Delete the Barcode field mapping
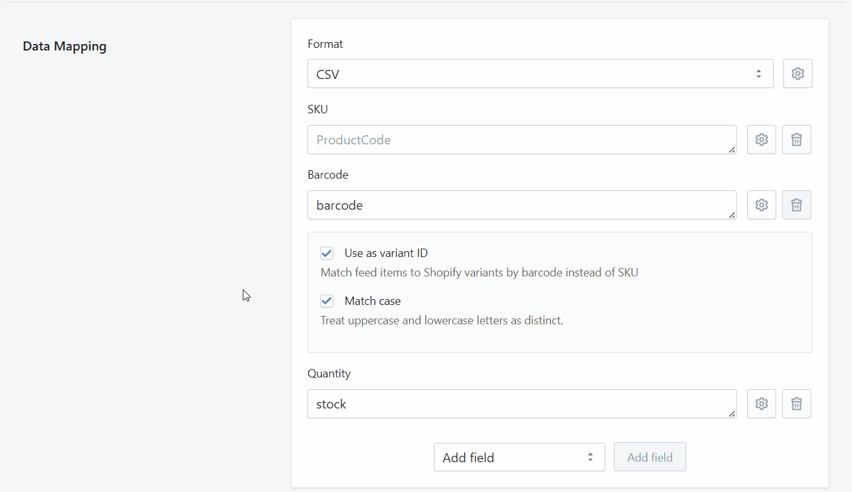This screenshot has height=492, width=852. (x=796, y=205)
